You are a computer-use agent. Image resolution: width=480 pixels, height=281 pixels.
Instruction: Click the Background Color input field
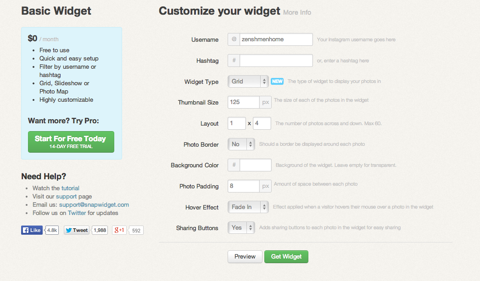(255, 165)
